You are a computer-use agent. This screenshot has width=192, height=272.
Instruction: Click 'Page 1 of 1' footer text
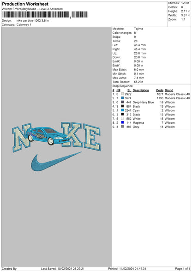[183, 268]
